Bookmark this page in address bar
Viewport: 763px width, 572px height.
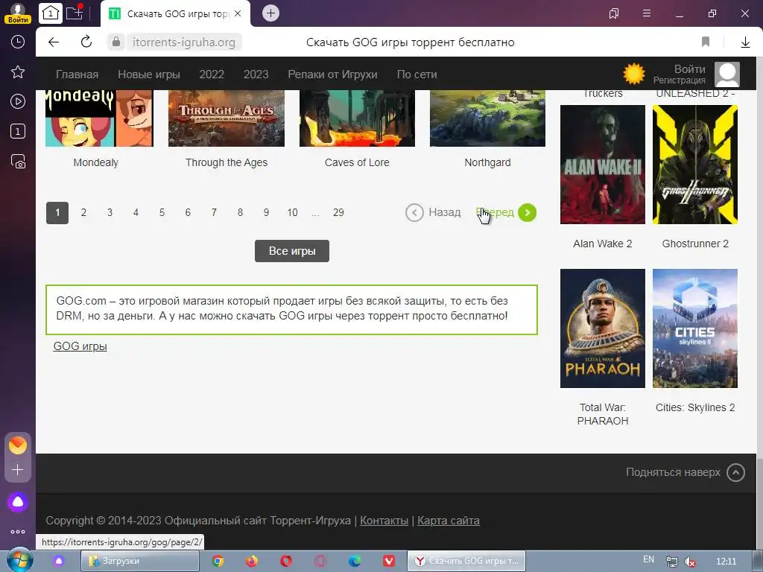[706, 42]
